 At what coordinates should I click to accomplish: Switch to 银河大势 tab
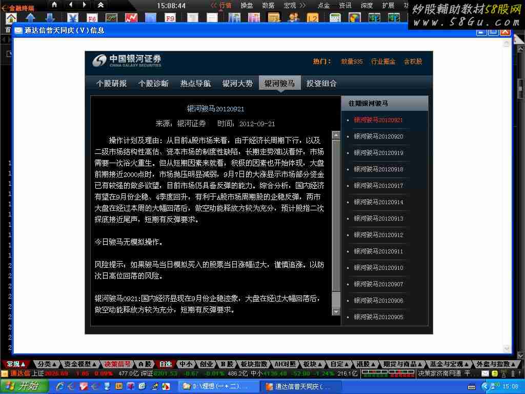[237, 83]
